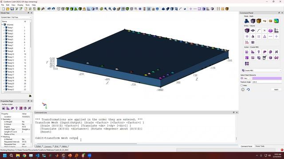284x159 pixels.
Task: Click the Save disk toolbar icon
Action: point(12,9)
